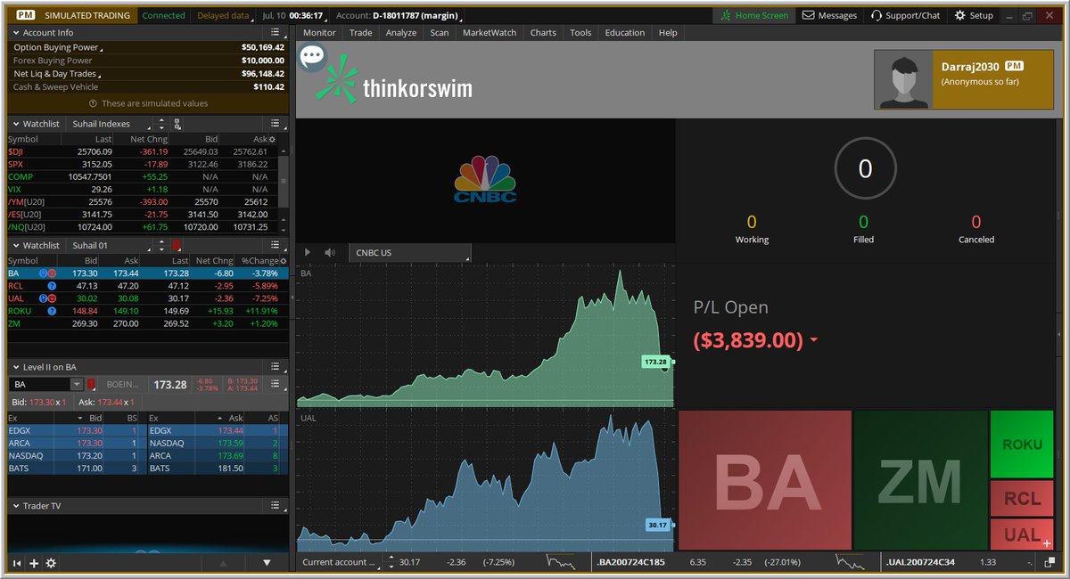
Task: Open the Education tab
Action: (x=625, y=33)
